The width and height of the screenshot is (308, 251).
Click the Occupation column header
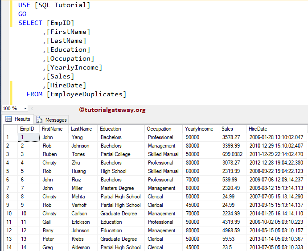click(x=159, y=129)
